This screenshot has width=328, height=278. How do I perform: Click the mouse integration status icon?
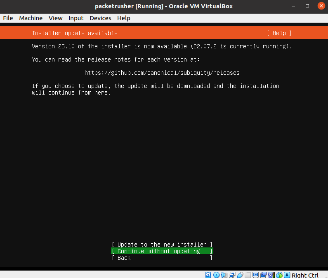pyautogui.click(x=279, y=275)
